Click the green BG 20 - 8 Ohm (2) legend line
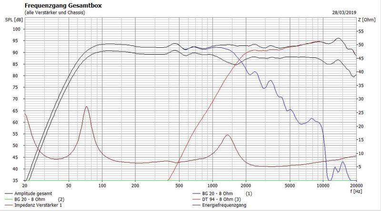 pos(9,200)
